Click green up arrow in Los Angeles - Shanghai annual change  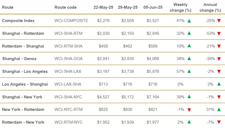pos(219,84)
